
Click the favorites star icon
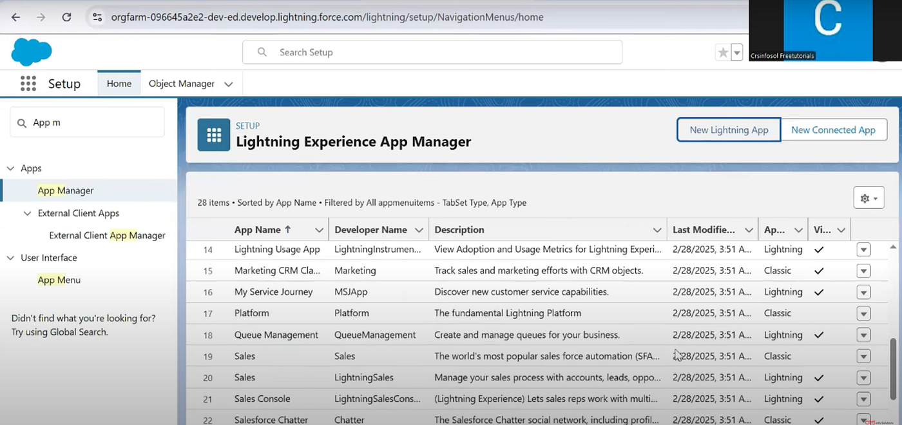coord(723,53)
